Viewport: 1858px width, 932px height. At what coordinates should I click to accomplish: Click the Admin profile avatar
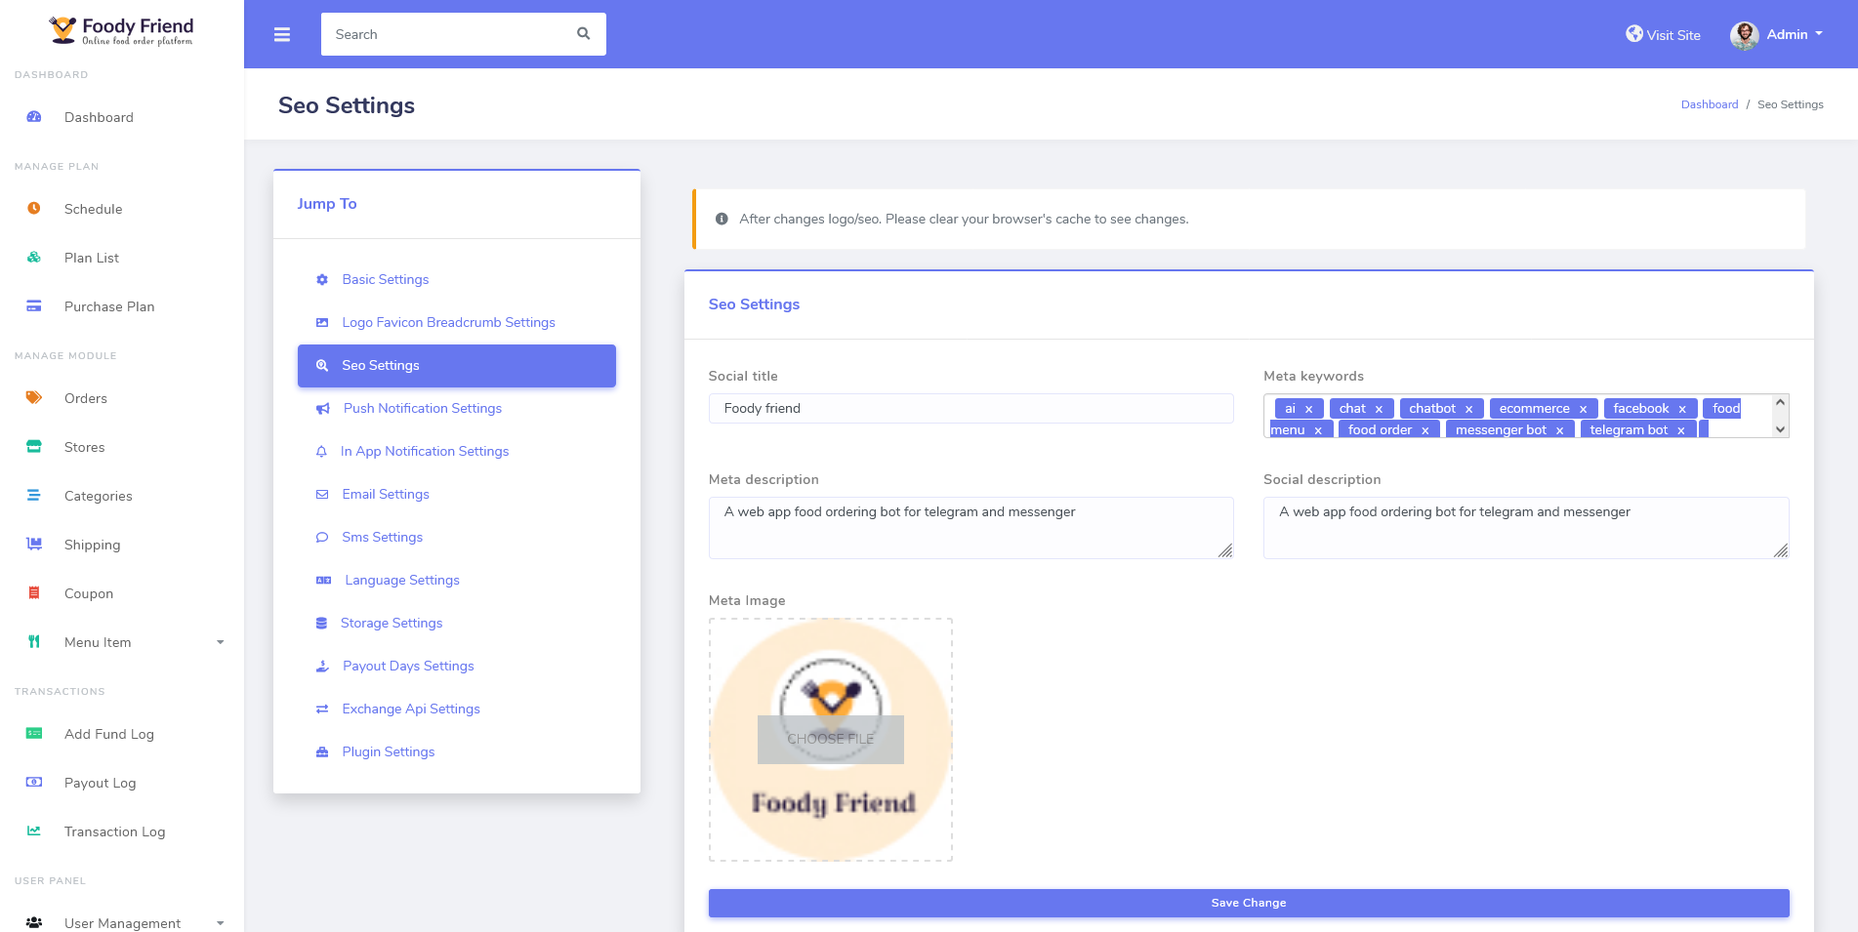click(x=1744, y=35)
